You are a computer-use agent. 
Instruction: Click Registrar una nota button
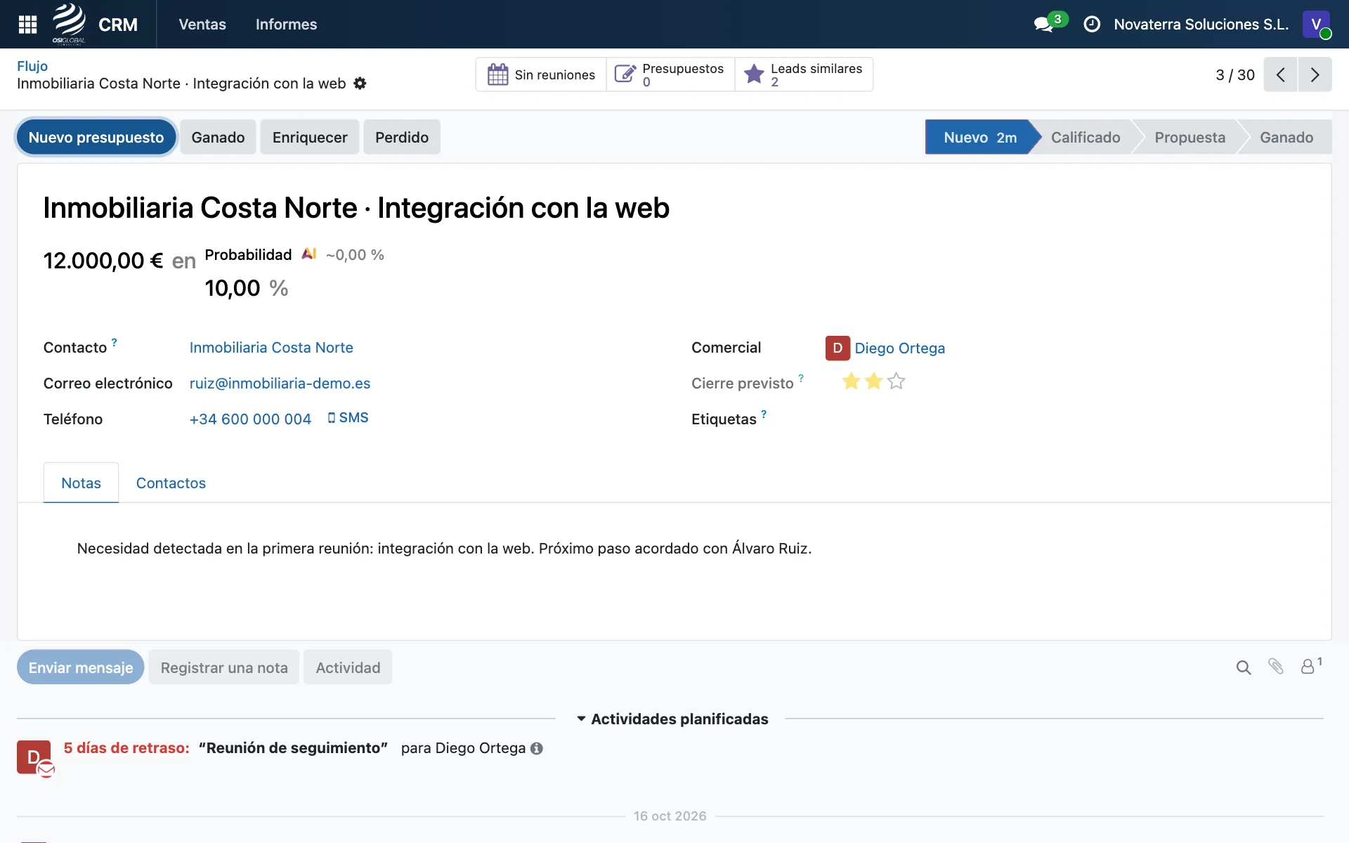click(224, 667)
